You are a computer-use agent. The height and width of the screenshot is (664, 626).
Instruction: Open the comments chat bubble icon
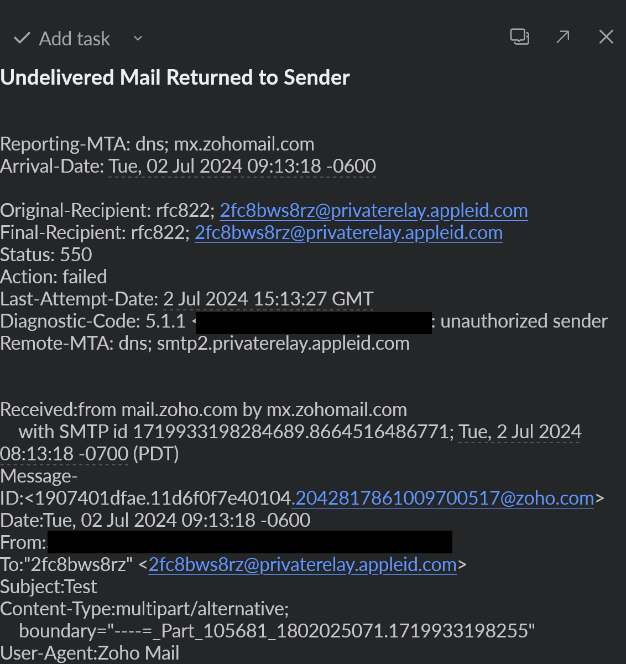(519, 37)
